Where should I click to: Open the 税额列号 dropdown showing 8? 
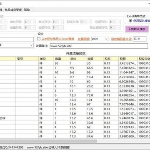tap(115, 22)
